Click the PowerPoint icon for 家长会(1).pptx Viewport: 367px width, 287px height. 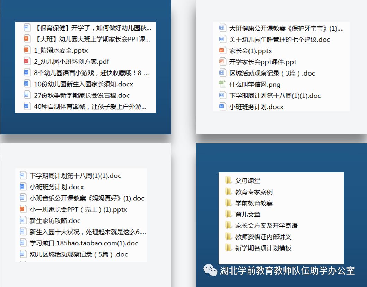222,51
